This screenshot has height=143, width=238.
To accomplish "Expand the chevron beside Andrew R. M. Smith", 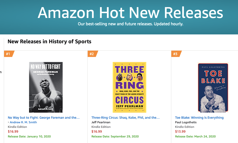I will [x=8, y=122].
